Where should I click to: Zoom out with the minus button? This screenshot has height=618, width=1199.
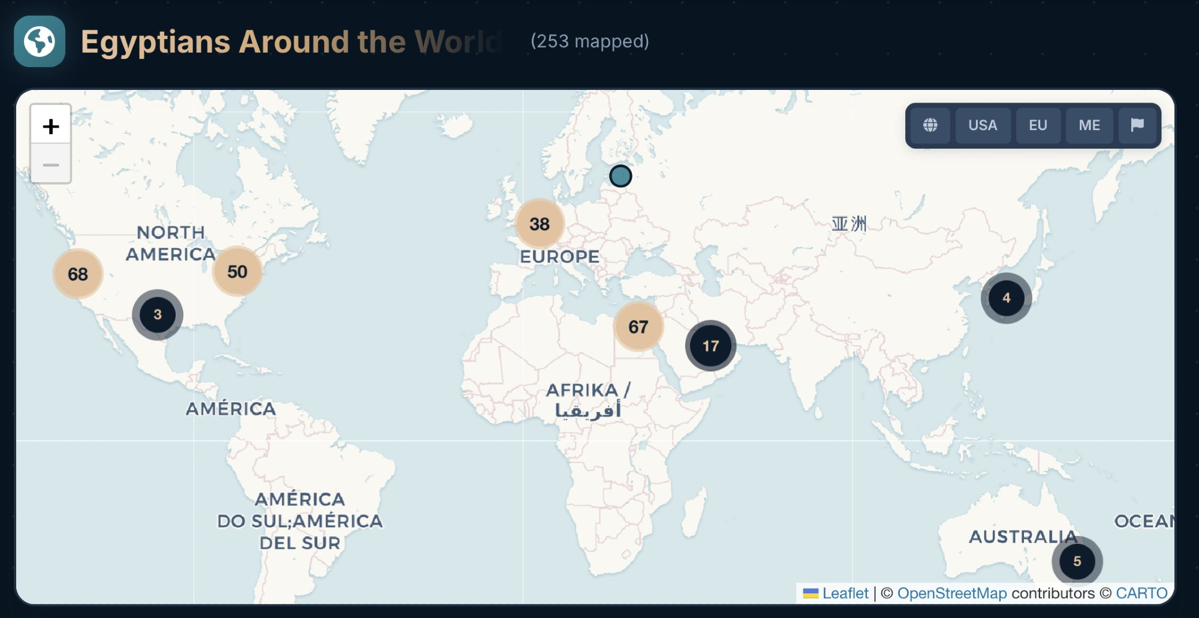point(51,164)
